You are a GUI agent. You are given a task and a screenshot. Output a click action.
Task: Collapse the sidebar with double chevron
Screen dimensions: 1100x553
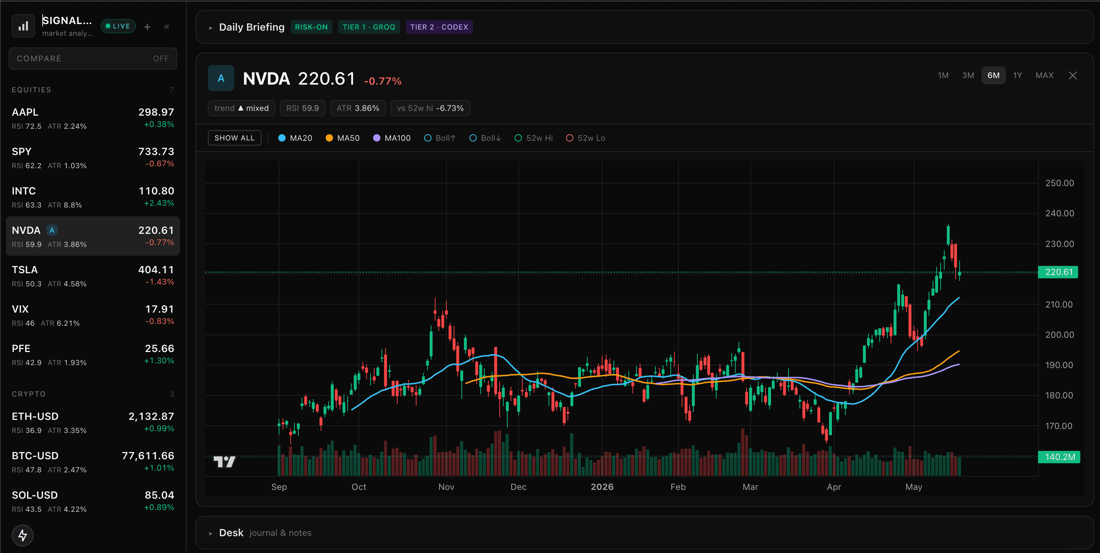click(x=167, y=27)
